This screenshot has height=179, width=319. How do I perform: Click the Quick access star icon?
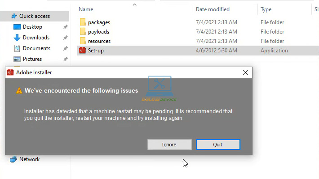pos(14,16)
